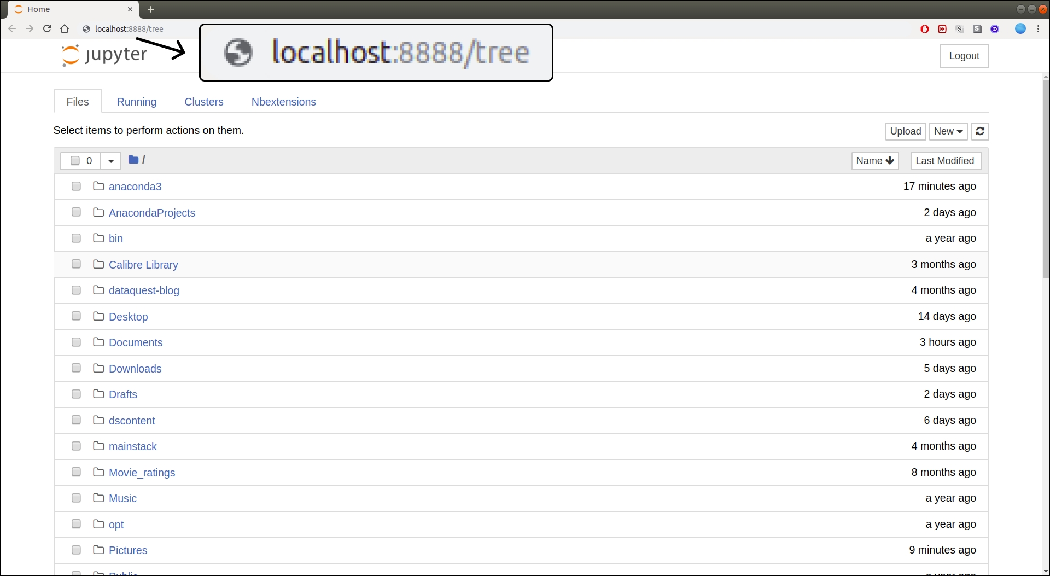Click the page vertical scrollbar
The height and width of the screenshot is (576, 1050).
pyautogui.click(x=1045, y=181)
